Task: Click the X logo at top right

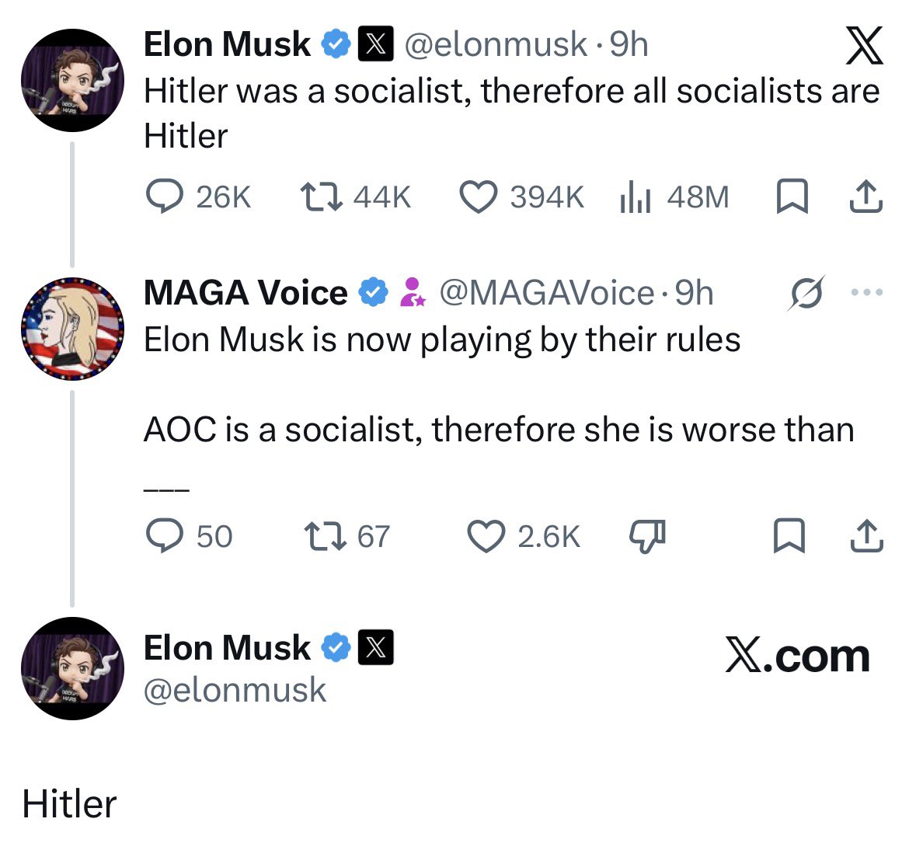Action: pos(865,45)
